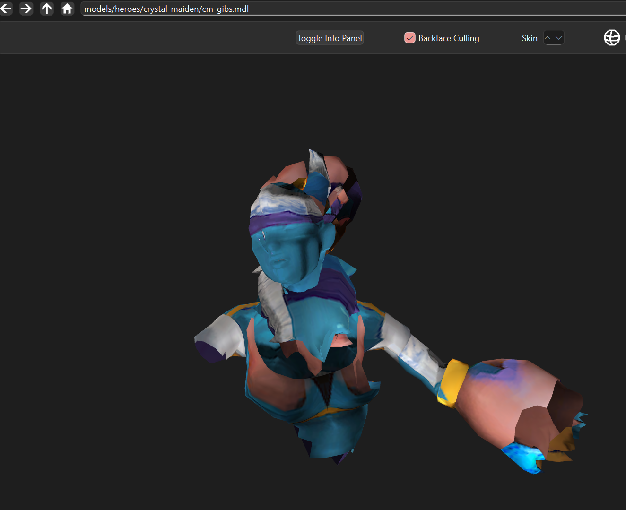The image size is (626, 510).
Task: Click the Toggle Info Panel button
Action: tap(330, 38)
